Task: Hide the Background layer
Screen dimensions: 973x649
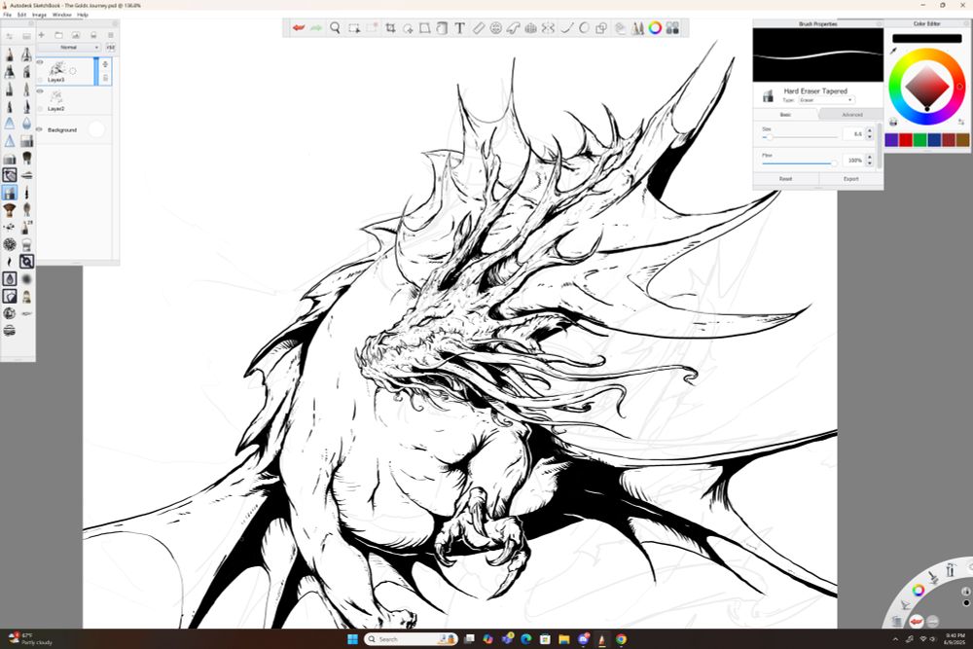Action: [x=40, y=129]
